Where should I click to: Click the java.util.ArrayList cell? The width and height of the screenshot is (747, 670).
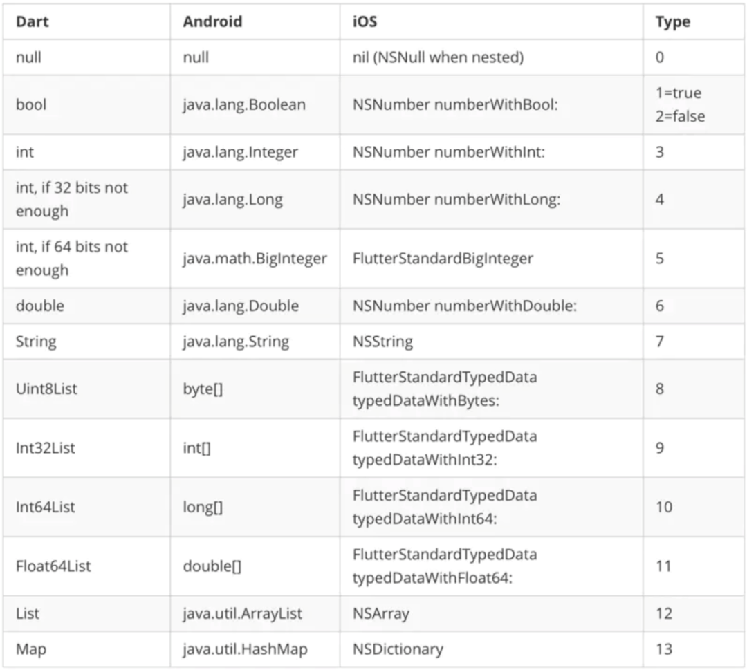pos(242,613)
